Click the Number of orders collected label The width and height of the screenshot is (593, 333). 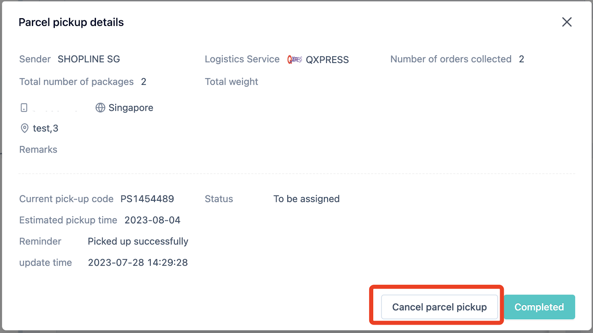pyautogui.click(x=451, y=59)
